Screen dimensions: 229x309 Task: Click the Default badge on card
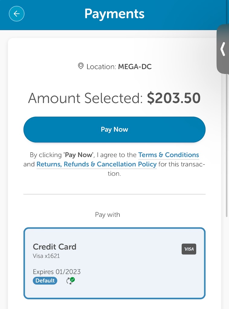click(x=45, y=281)
